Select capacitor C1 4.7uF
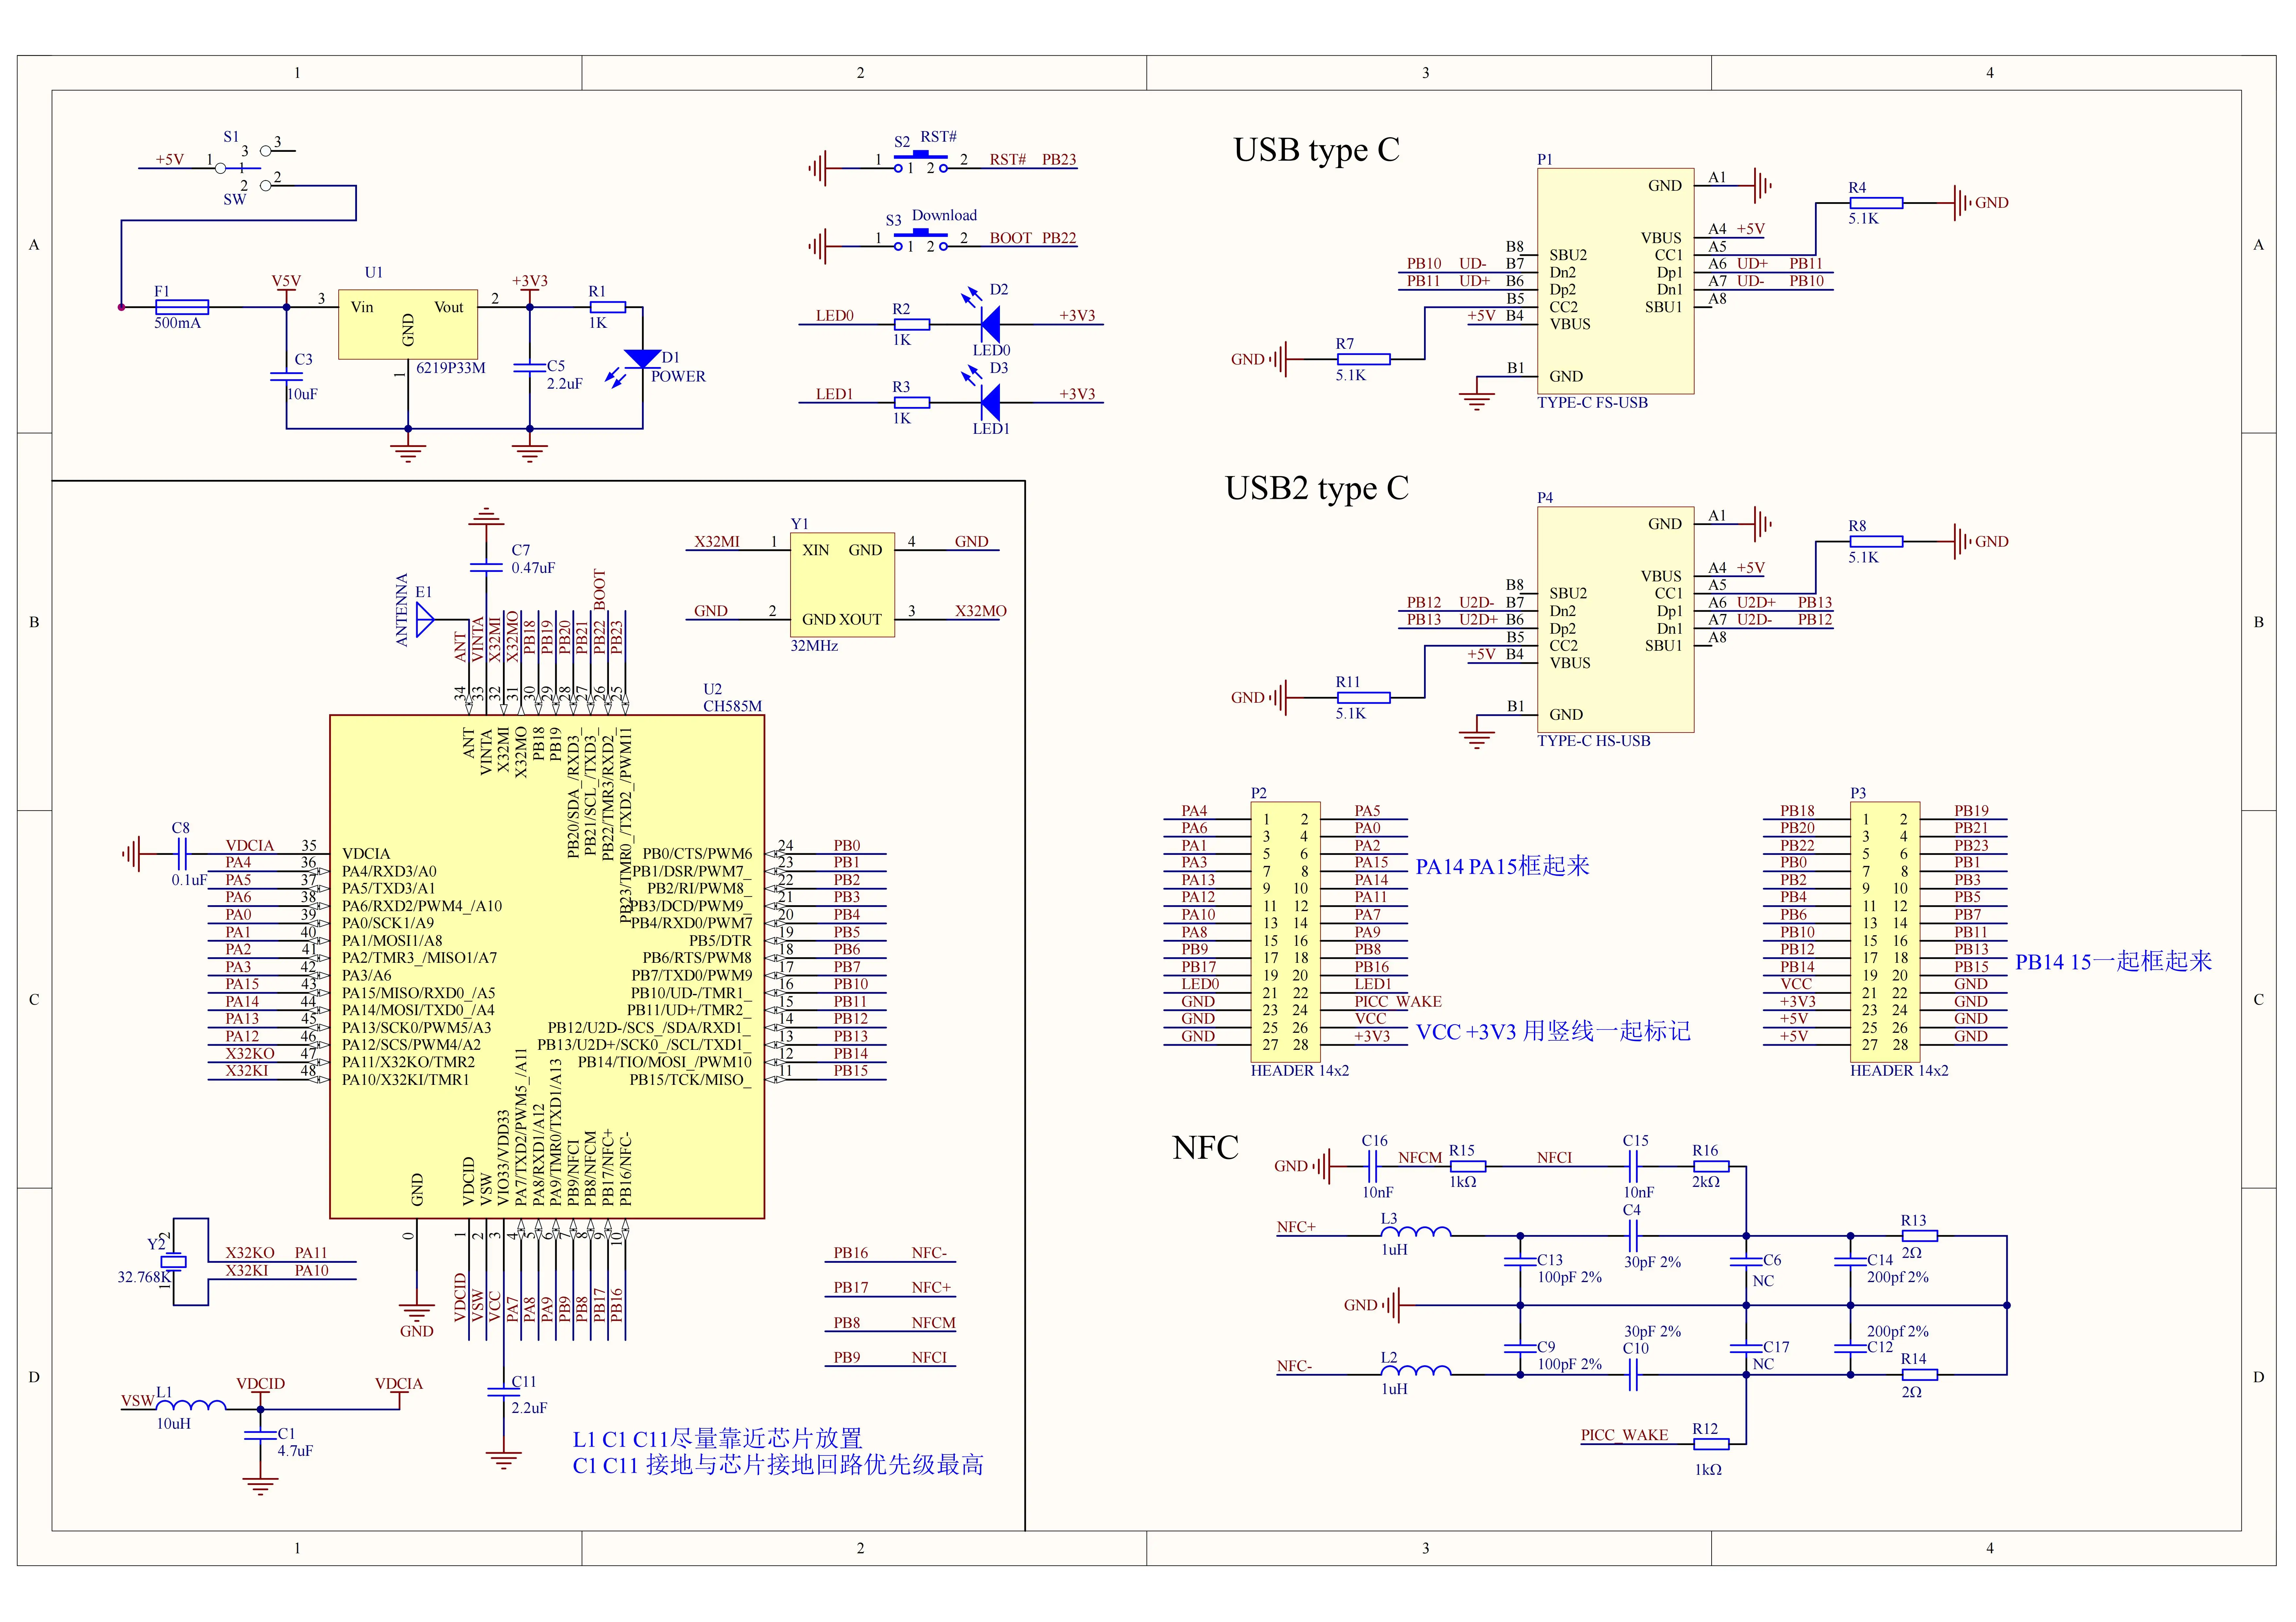The image size is (2296, 1622). (261, 1436)
